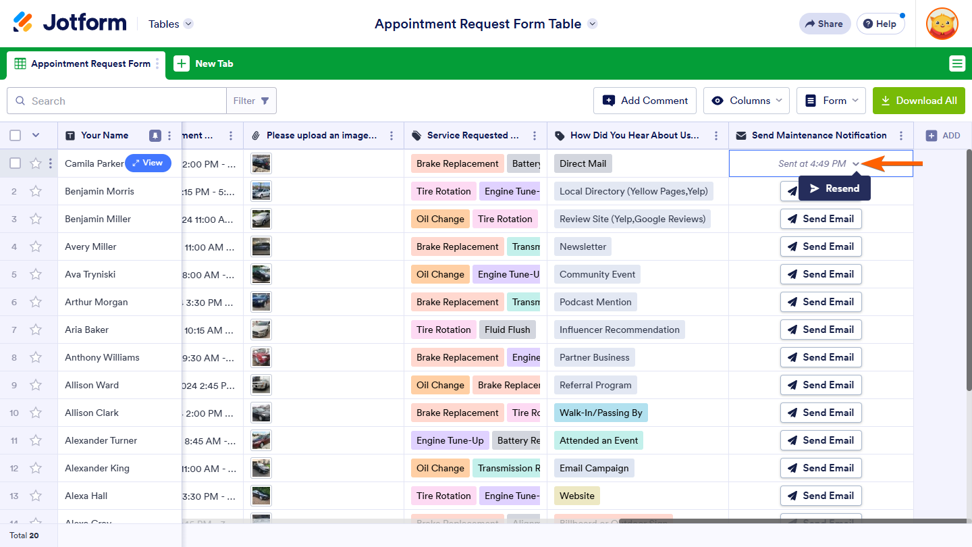Open Appointment Request Form tab options

157,63
